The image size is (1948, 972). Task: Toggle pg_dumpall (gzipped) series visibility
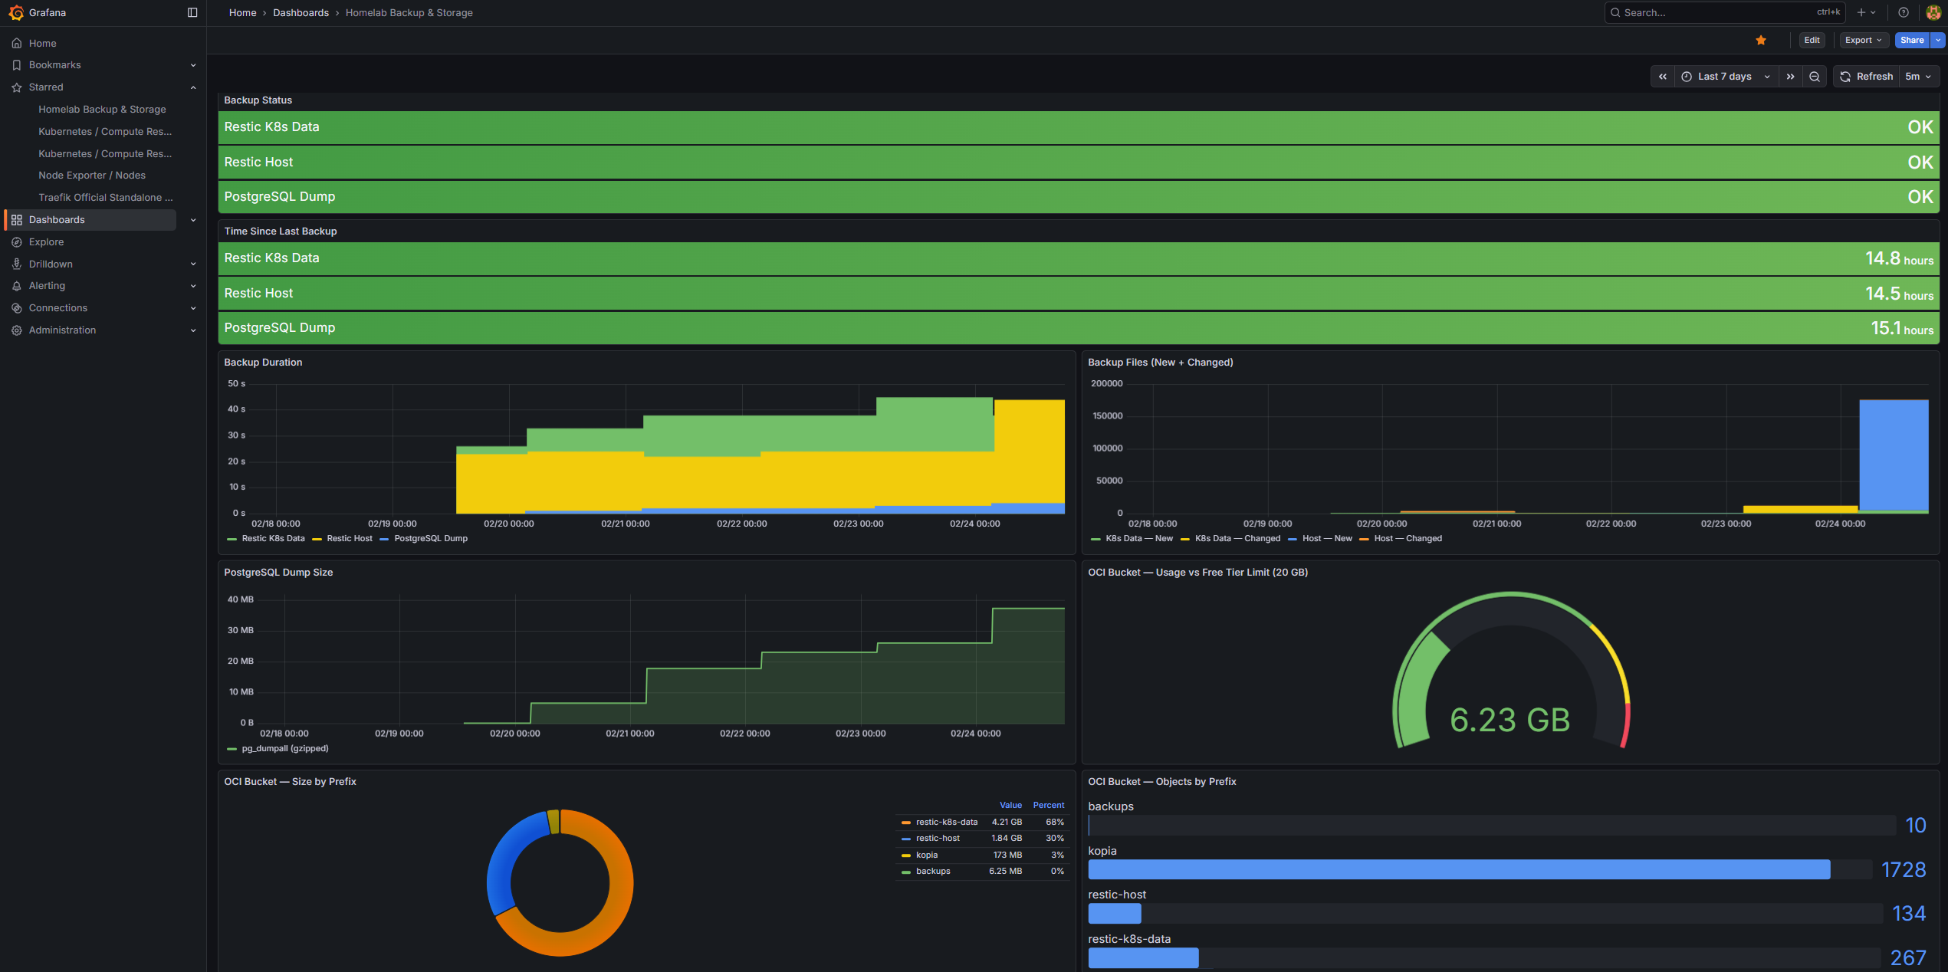(283, 748)
